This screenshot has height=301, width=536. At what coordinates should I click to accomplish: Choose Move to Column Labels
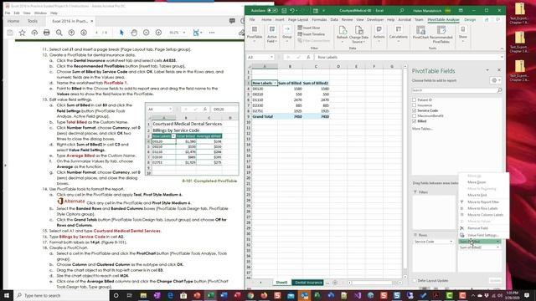[485, 215]
